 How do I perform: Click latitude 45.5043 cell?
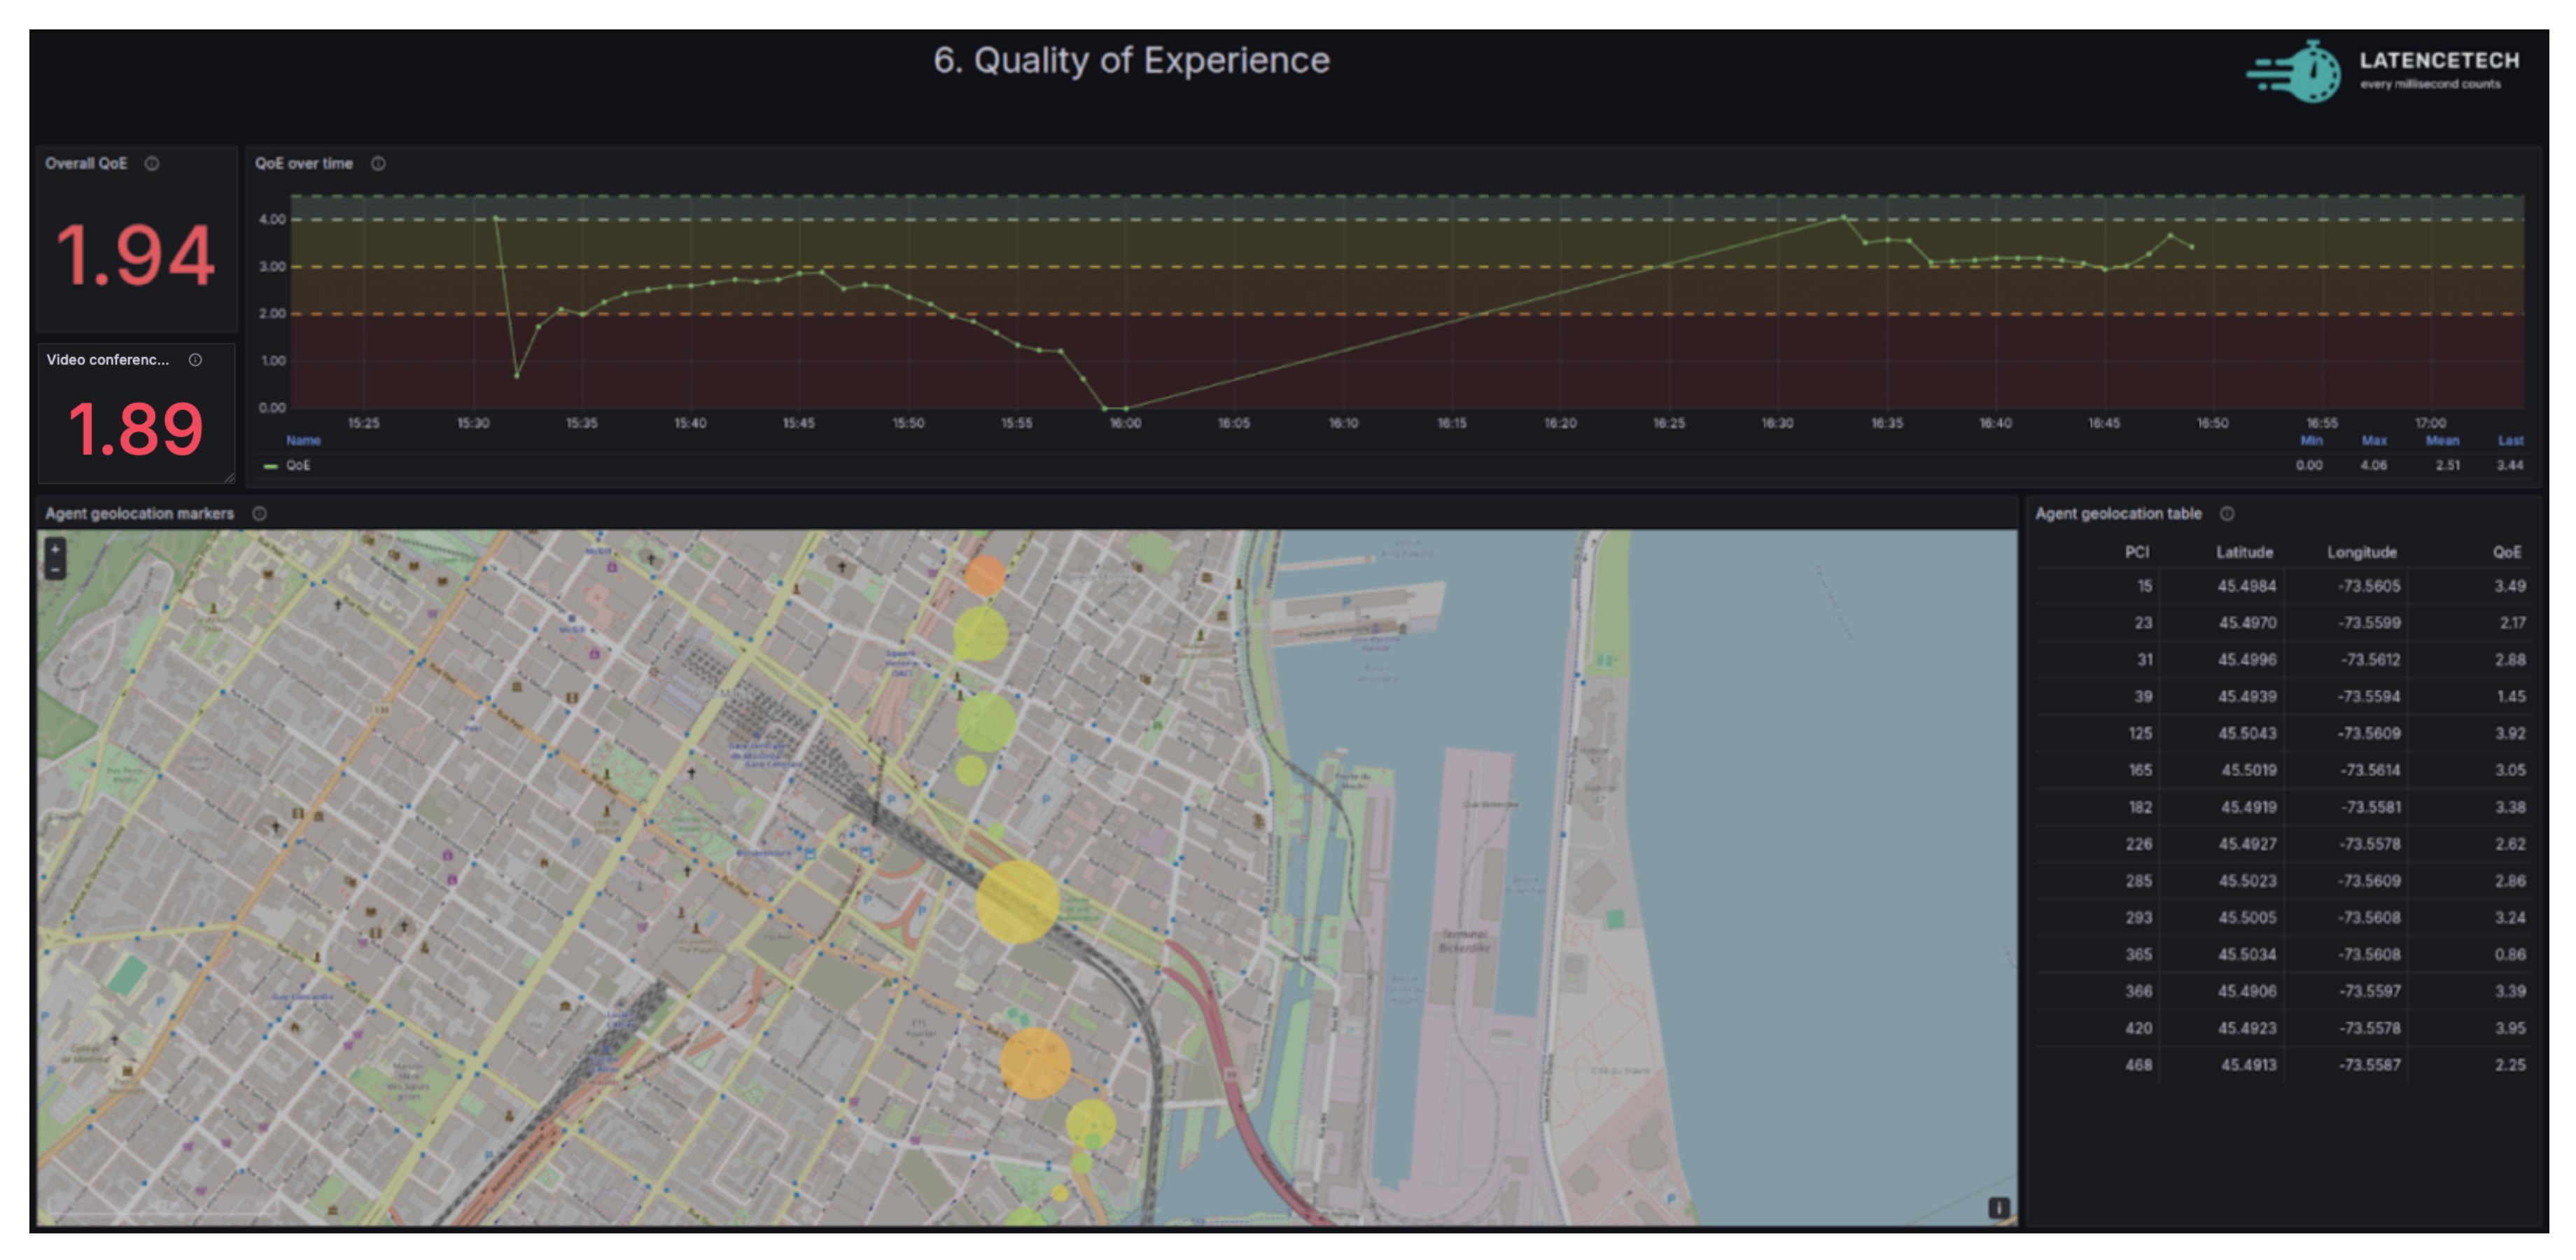(2246, 734)
